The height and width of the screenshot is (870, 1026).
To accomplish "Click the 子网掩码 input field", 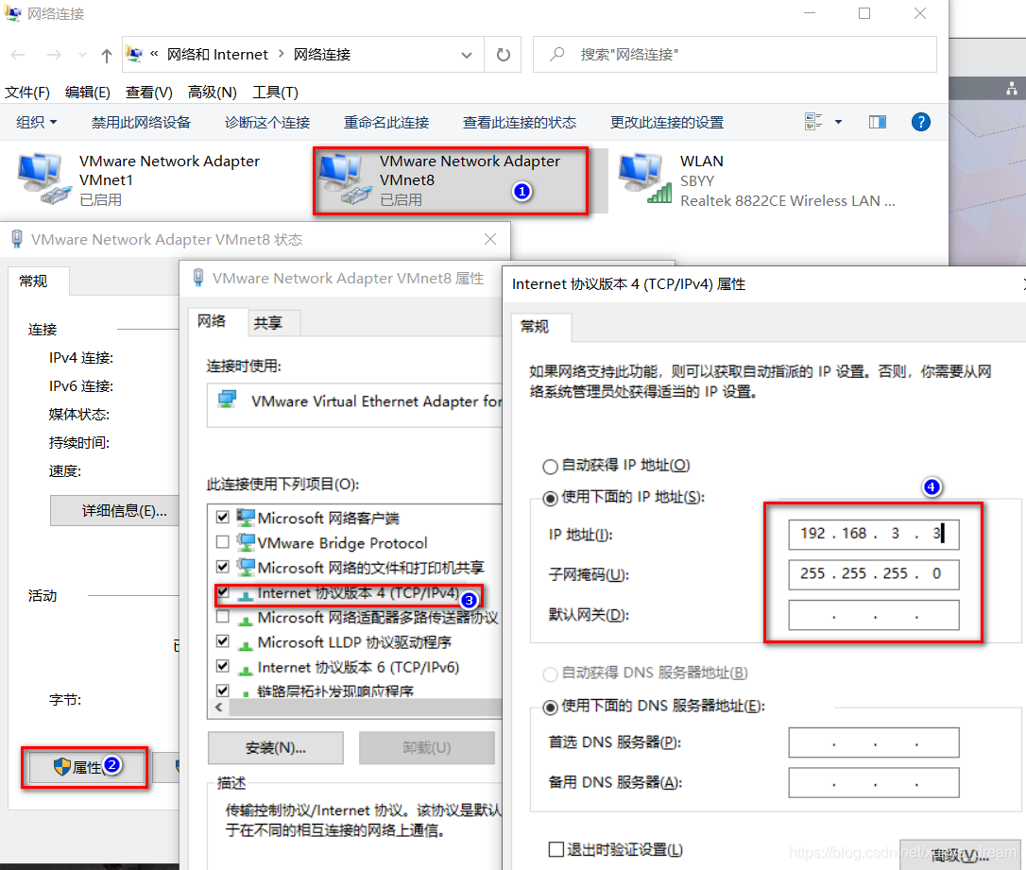I will (x=874, y=574).
